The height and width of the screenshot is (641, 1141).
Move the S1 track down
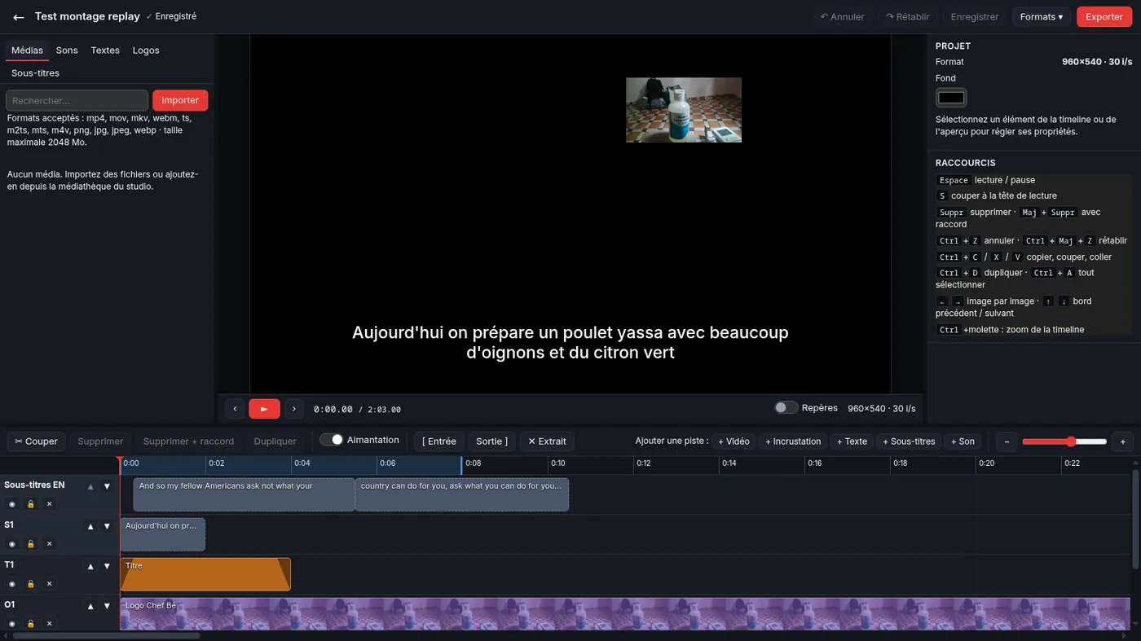(107, 526)
